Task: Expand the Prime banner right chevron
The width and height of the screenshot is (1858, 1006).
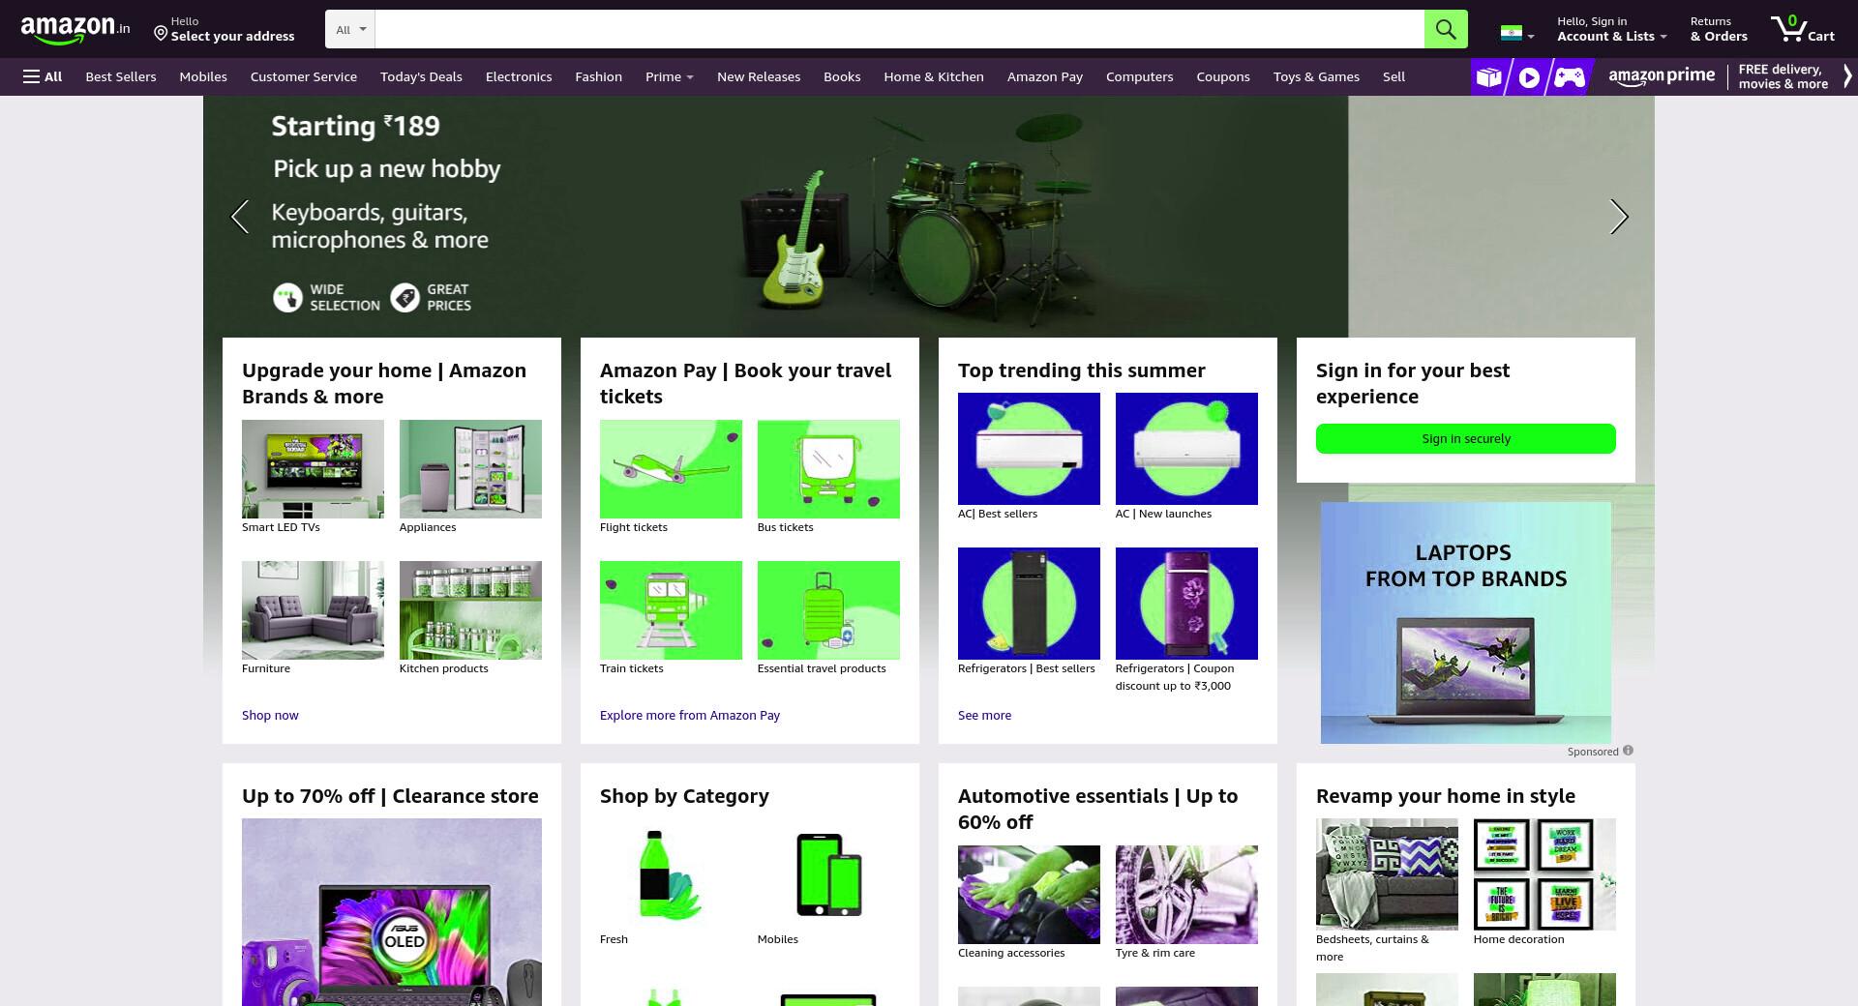Action: pos(1847,76)
